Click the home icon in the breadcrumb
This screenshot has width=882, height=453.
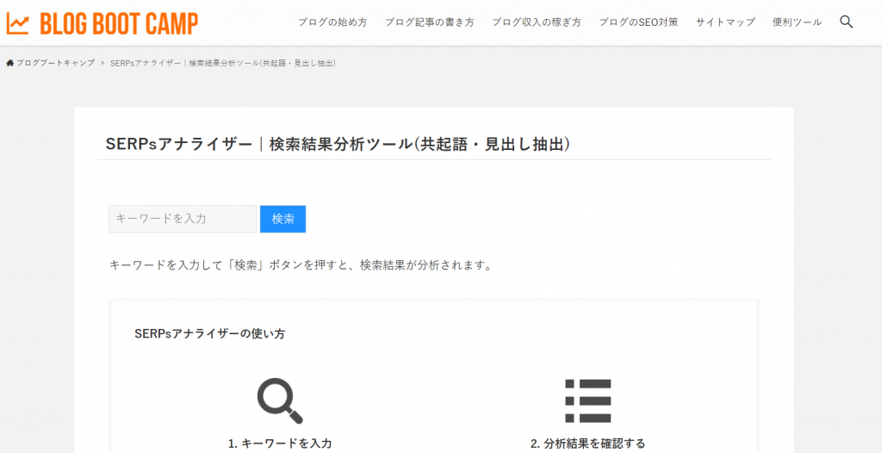click(10, 64)
